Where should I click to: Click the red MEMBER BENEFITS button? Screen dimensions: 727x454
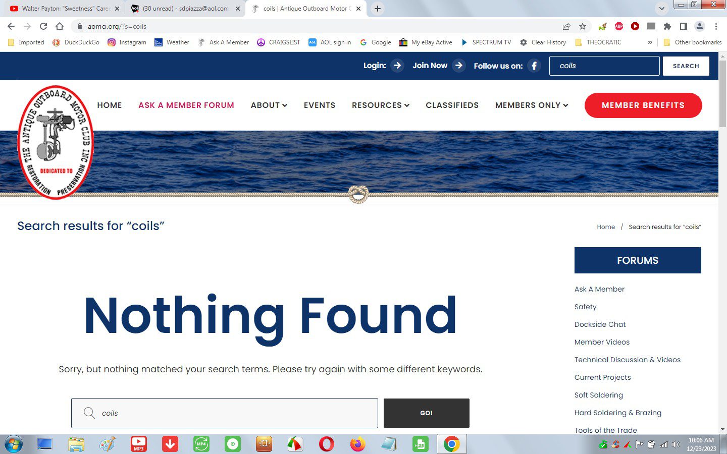[x=643, y=105]
